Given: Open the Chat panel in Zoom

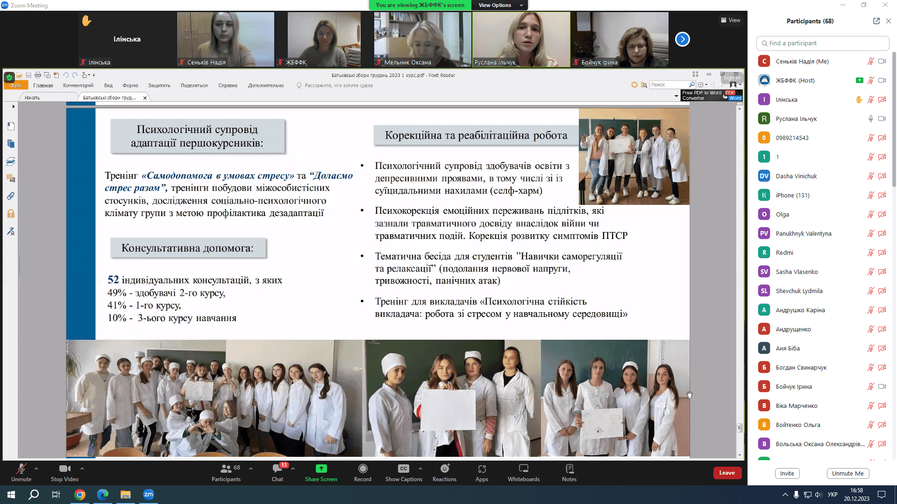Looking at the screenshot, I should click(278, 472).
